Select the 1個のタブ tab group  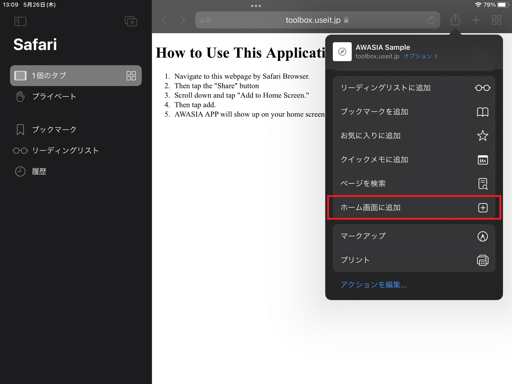tap(76, 75)
